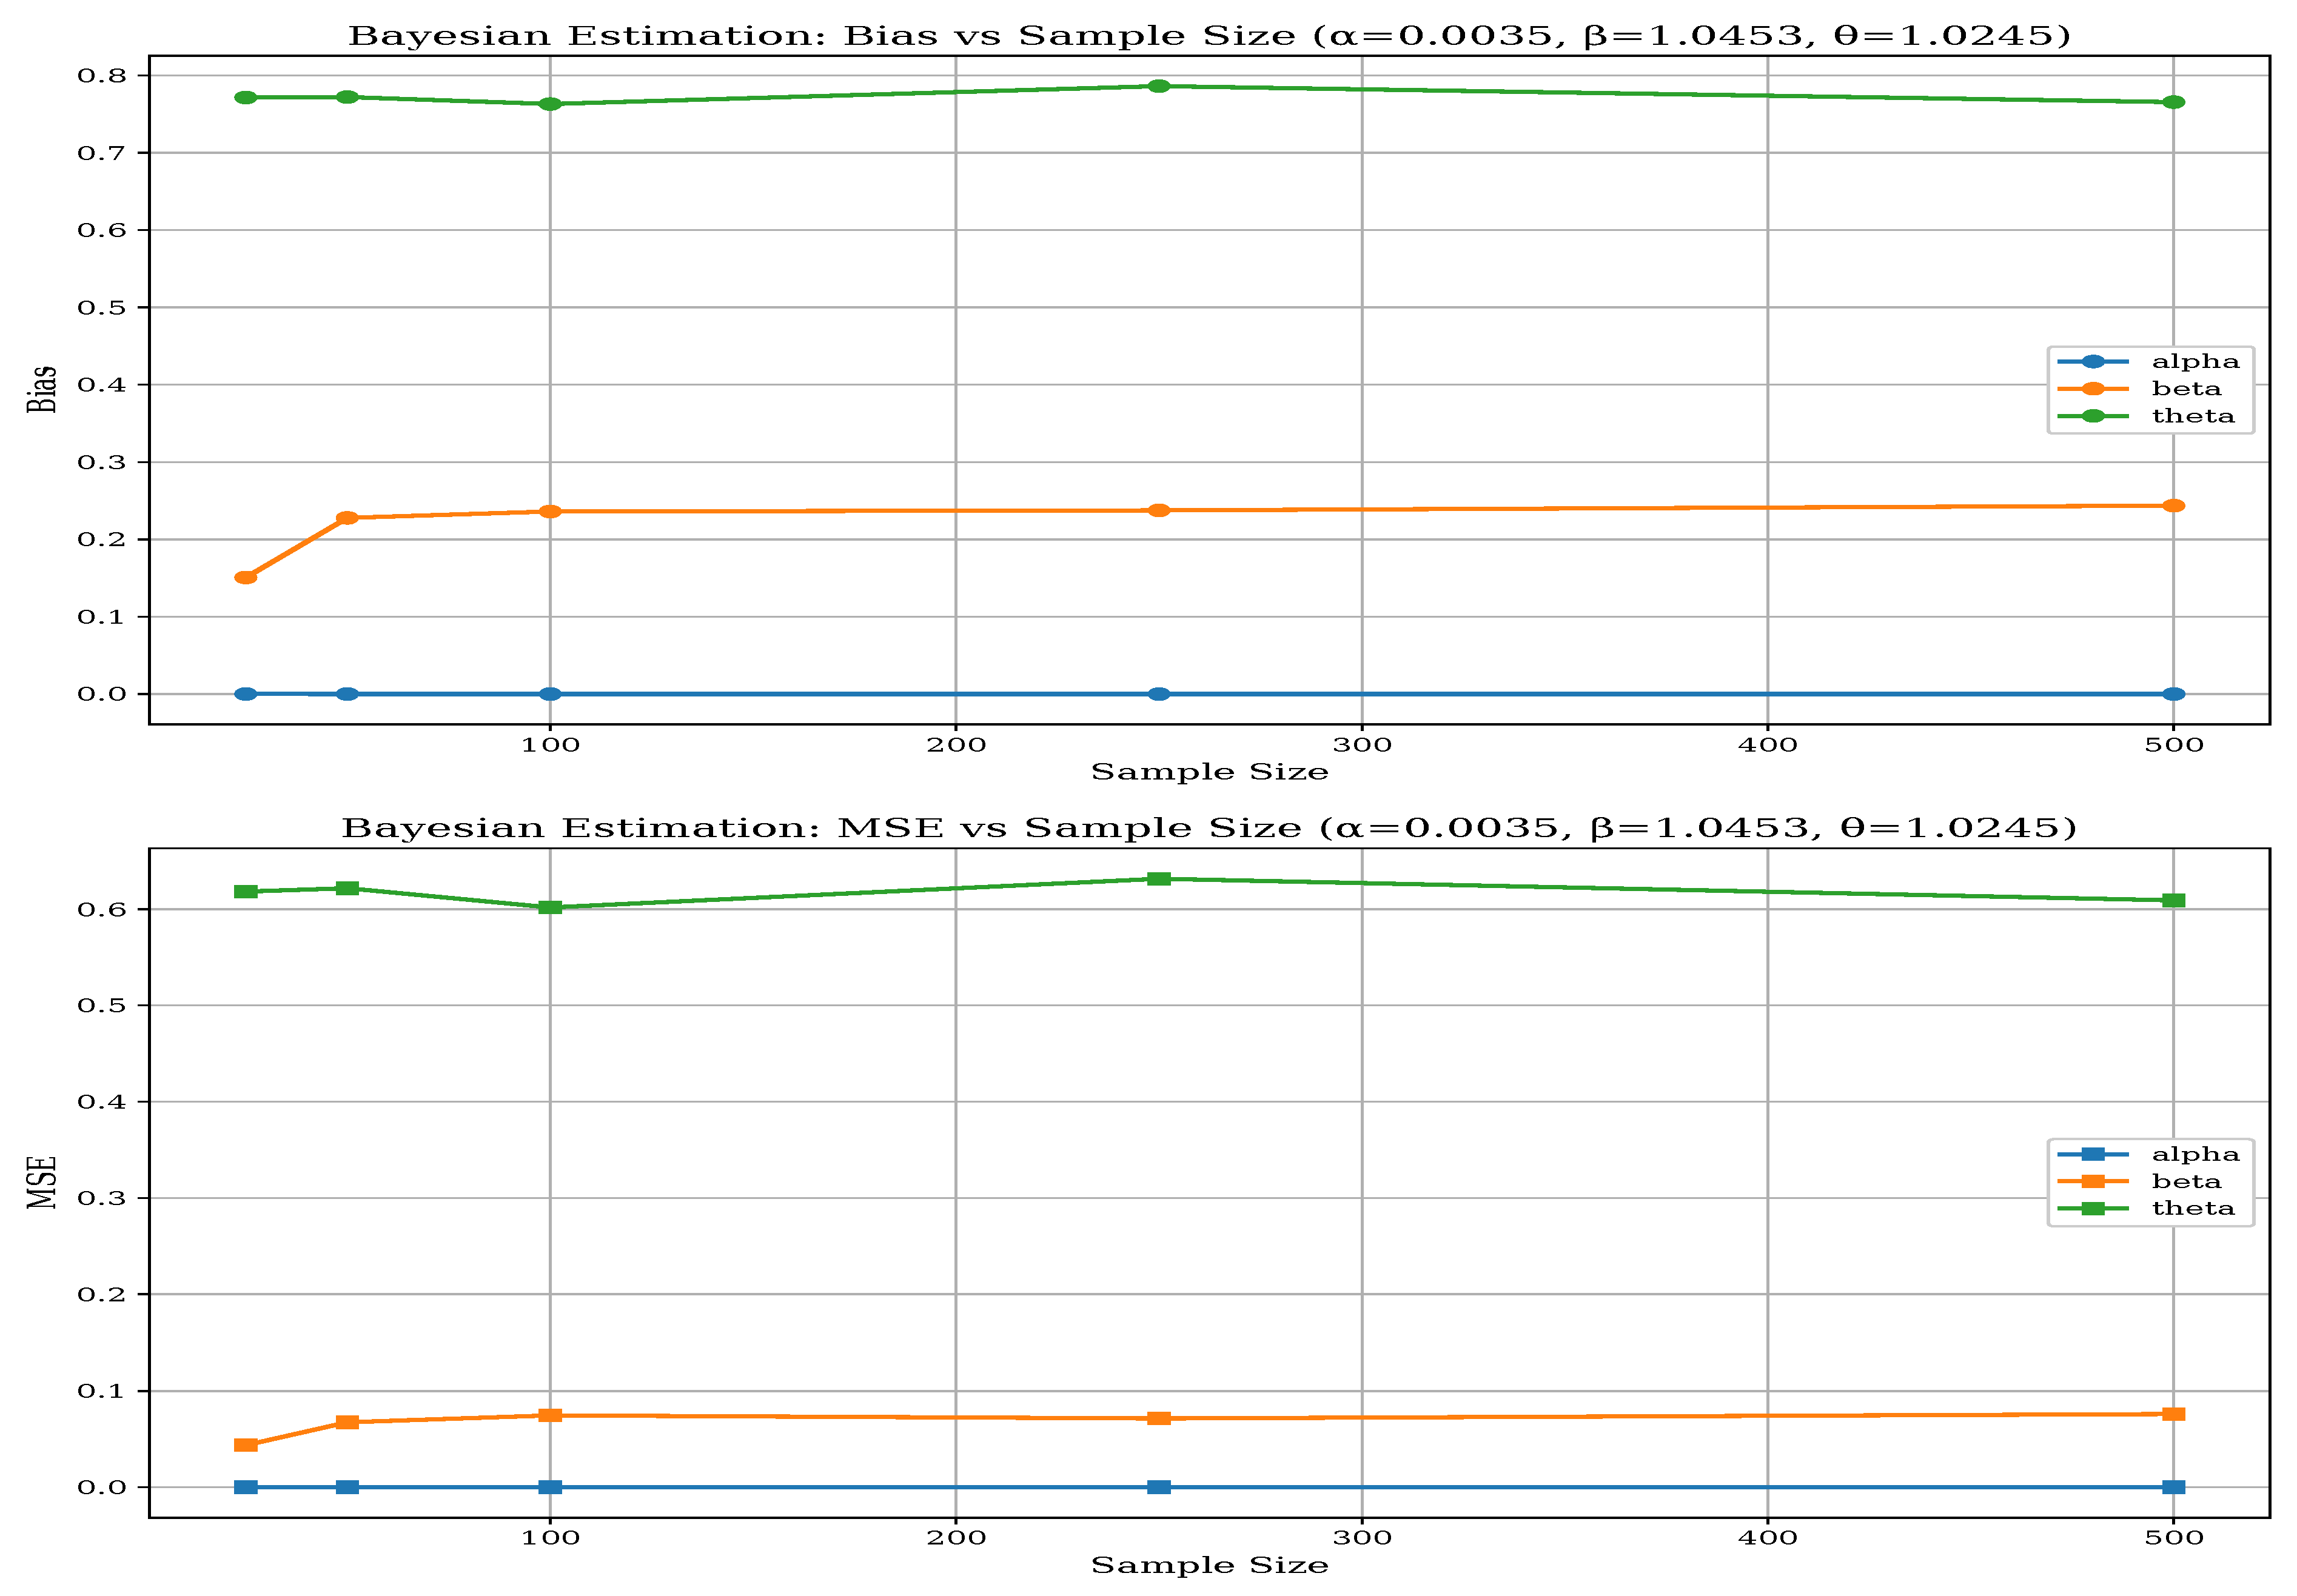This screenshot has width=2297, height=1596.
Task: Click the alpha legend entry in Bias chart
Action: (x=2195, y=362)
